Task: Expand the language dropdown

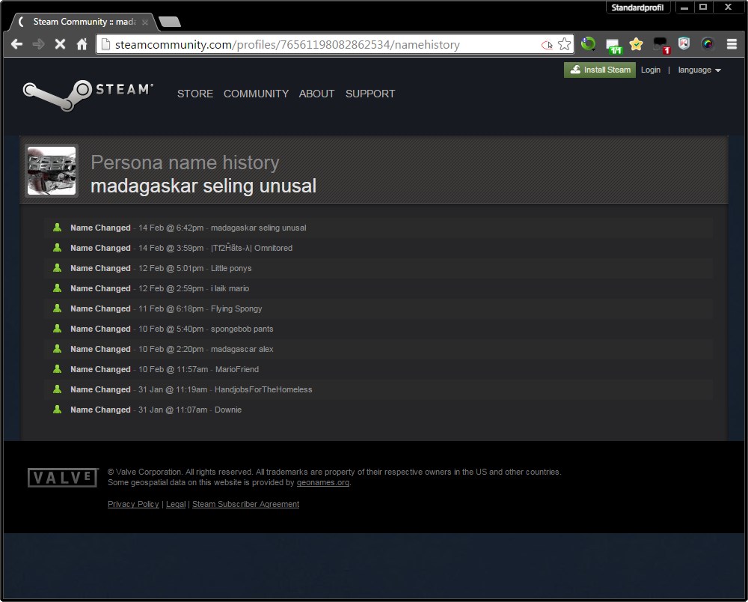Action: (699, 70)
